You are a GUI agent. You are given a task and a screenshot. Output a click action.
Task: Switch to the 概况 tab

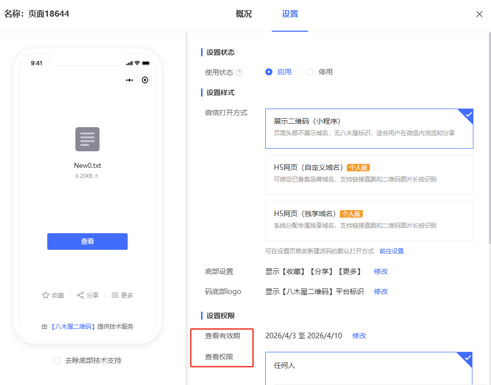coord(244,14)
